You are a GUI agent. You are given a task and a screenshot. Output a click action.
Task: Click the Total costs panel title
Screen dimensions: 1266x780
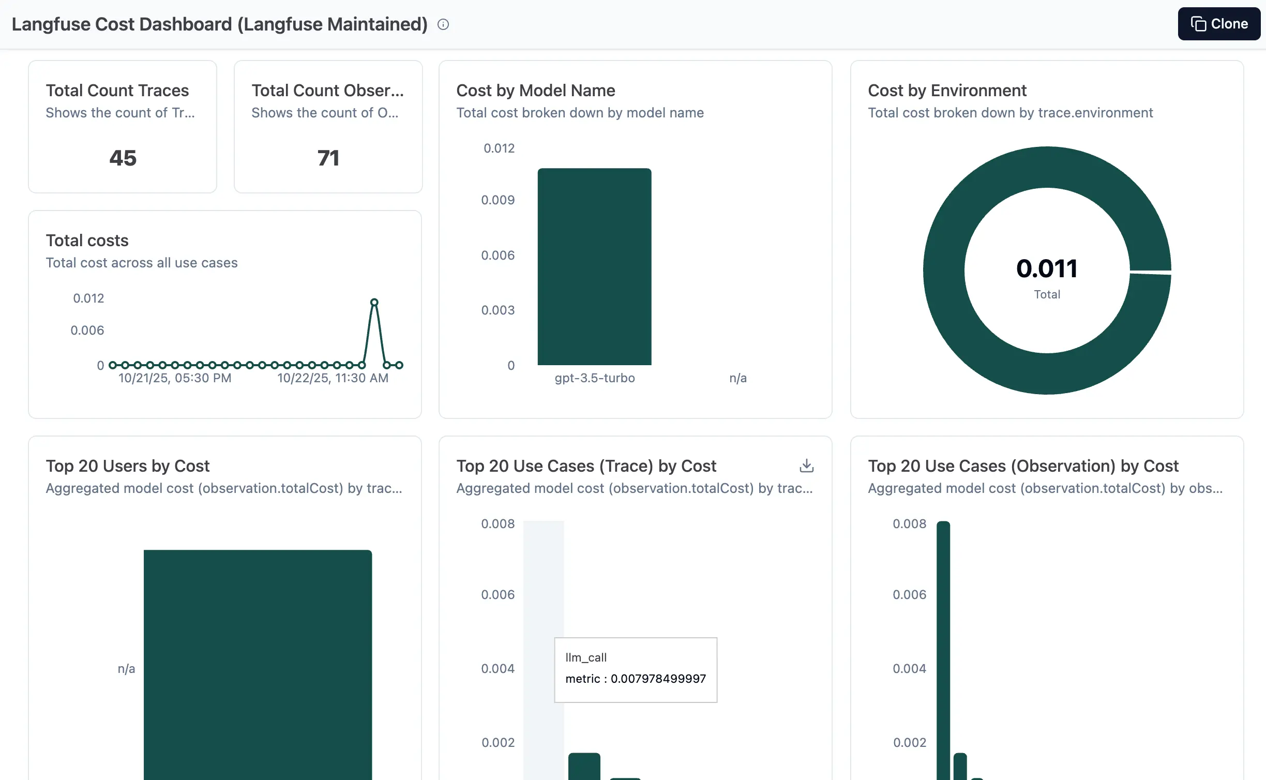point(87,240)
